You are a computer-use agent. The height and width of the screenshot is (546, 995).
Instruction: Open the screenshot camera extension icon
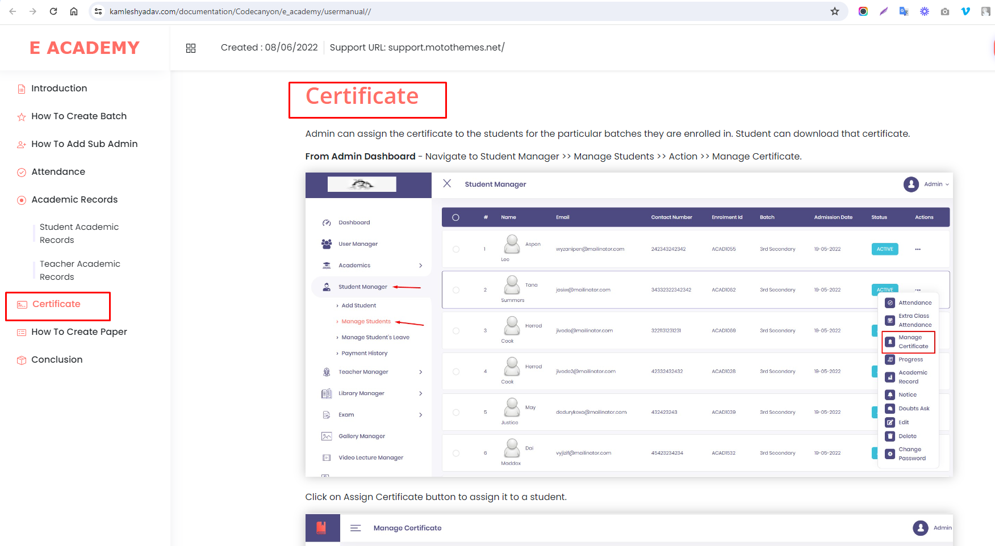tap(945, 11)
